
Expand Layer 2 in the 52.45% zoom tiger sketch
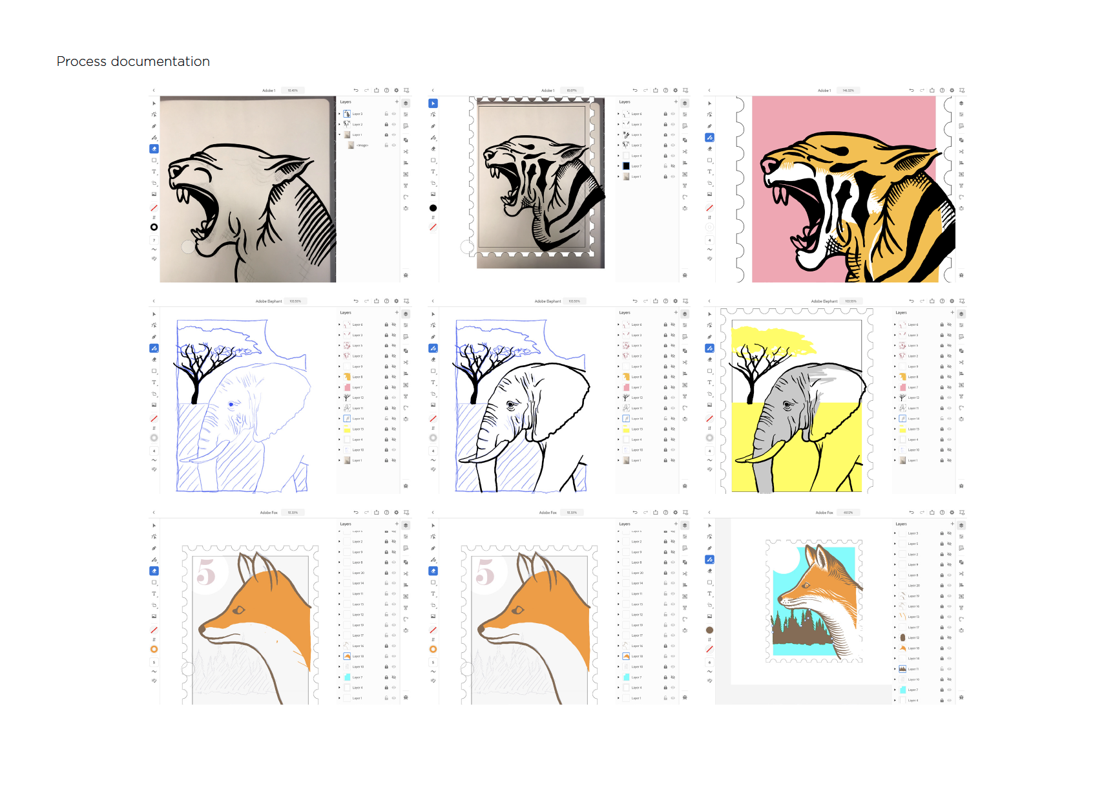(339, 124)
